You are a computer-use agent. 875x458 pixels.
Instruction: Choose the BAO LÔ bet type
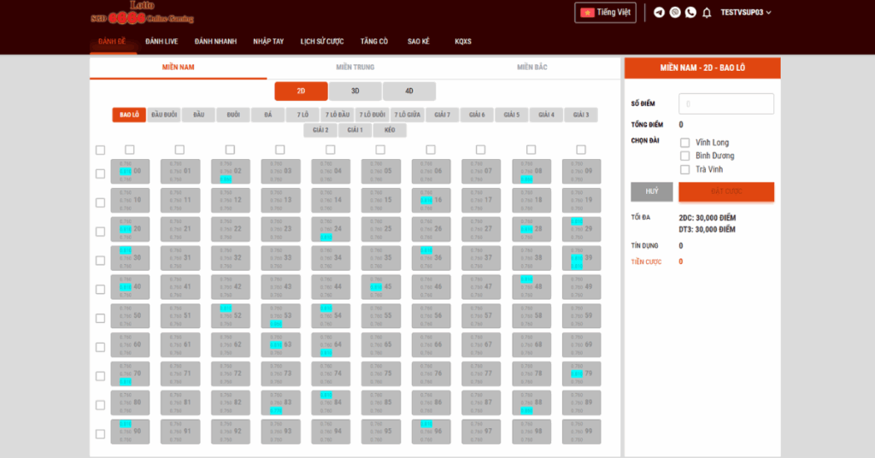click(129, 114)
